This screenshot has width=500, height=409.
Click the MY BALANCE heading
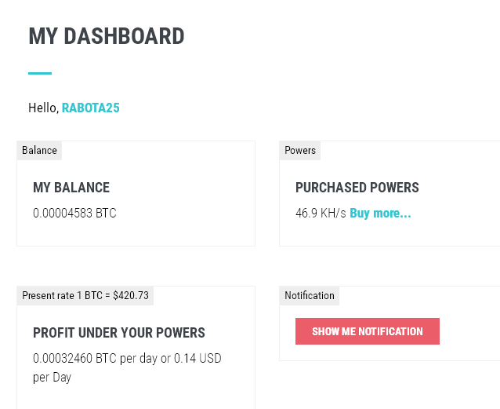coord(71,188)
